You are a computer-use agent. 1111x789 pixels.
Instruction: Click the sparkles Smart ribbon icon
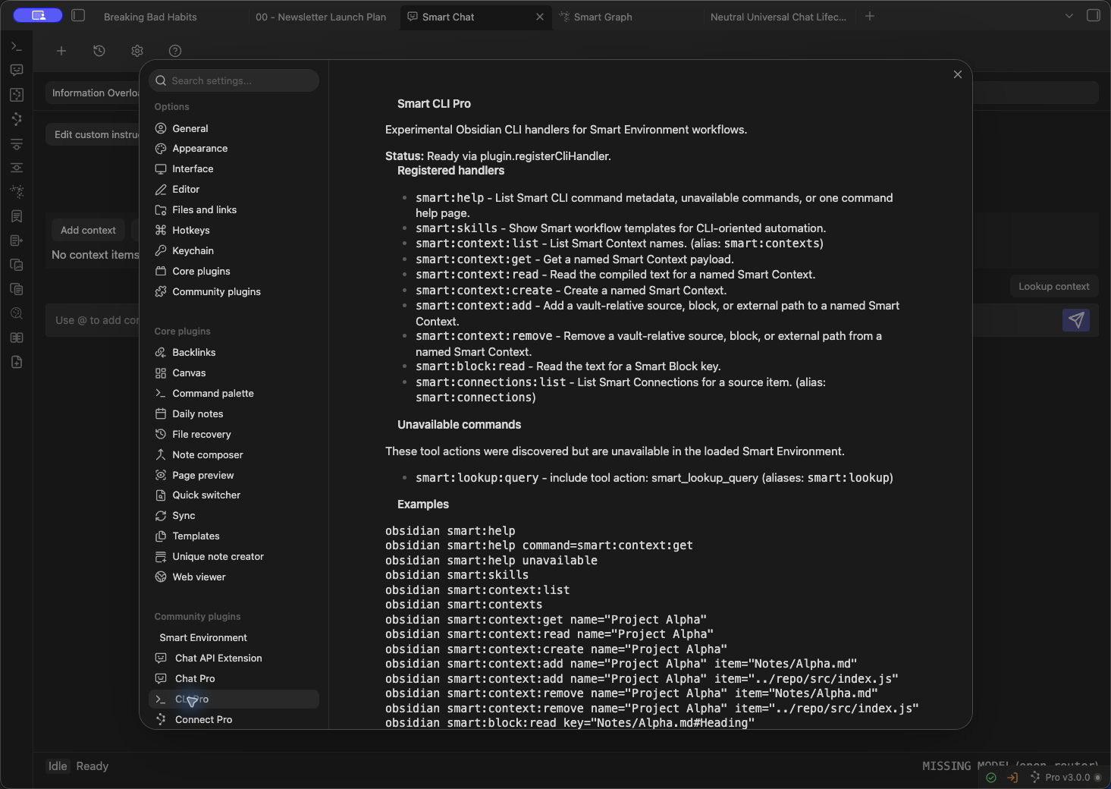(x=17, y=192)
